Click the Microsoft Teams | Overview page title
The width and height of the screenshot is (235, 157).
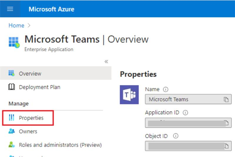point(86,39)
